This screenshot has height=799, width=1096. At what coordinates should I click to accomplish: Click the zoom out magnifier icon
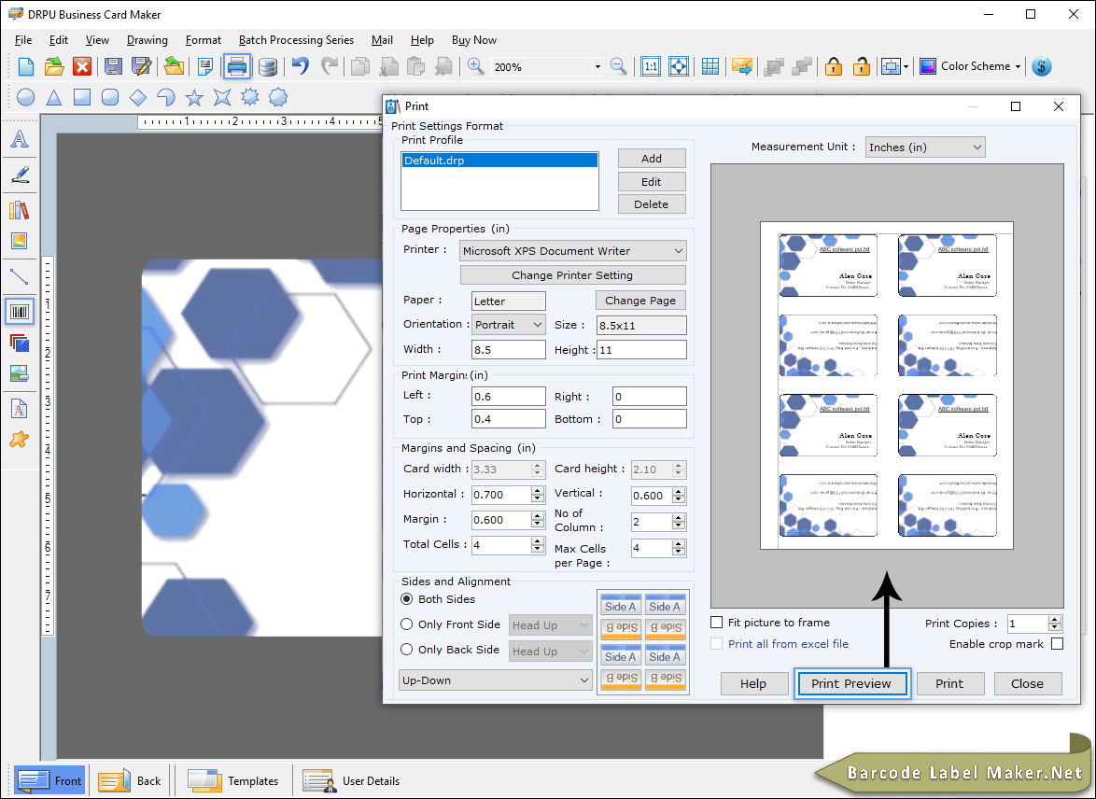coord(619,66)
